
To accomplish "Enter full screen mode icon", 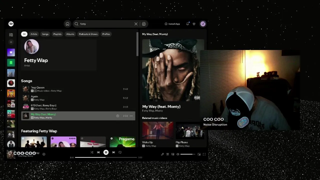I will pos(204,154).
